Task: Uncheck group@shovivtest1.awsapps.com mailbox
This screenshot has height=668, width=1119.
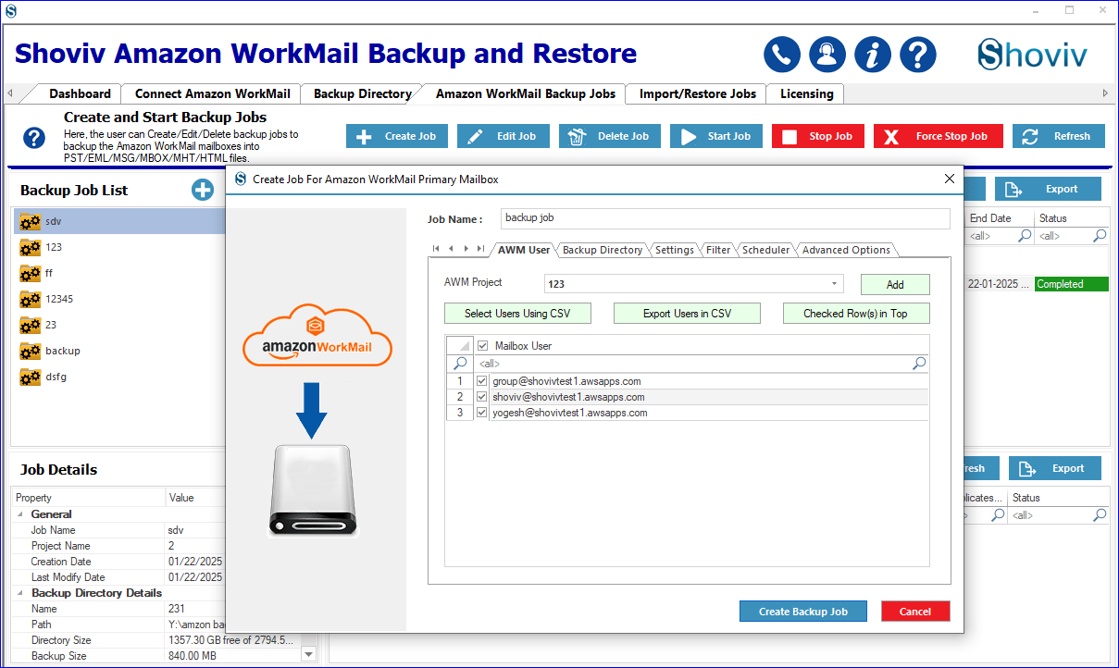Action: coord(482,381)
